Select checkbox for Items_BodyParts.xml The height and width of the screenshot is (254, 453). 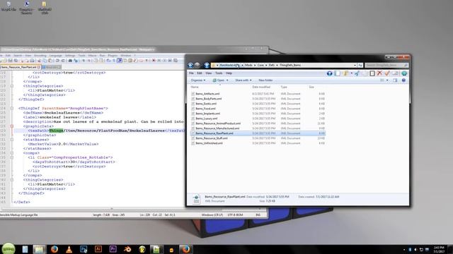pyautogui.click(x=193, y=99)
